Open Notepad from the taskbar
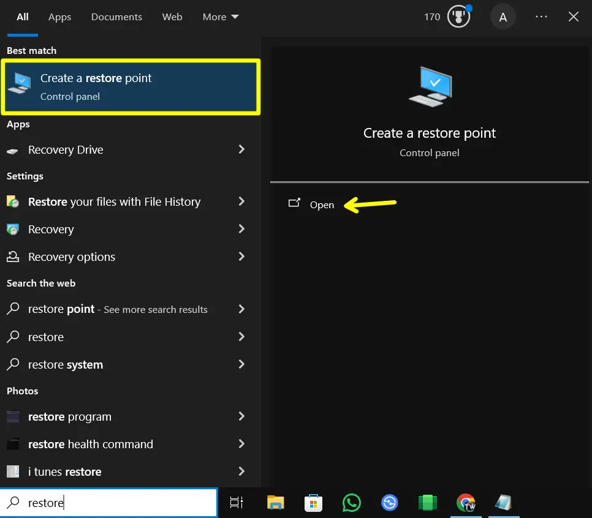592x518 pixels. pyautogui.click(x=503, y=502)
